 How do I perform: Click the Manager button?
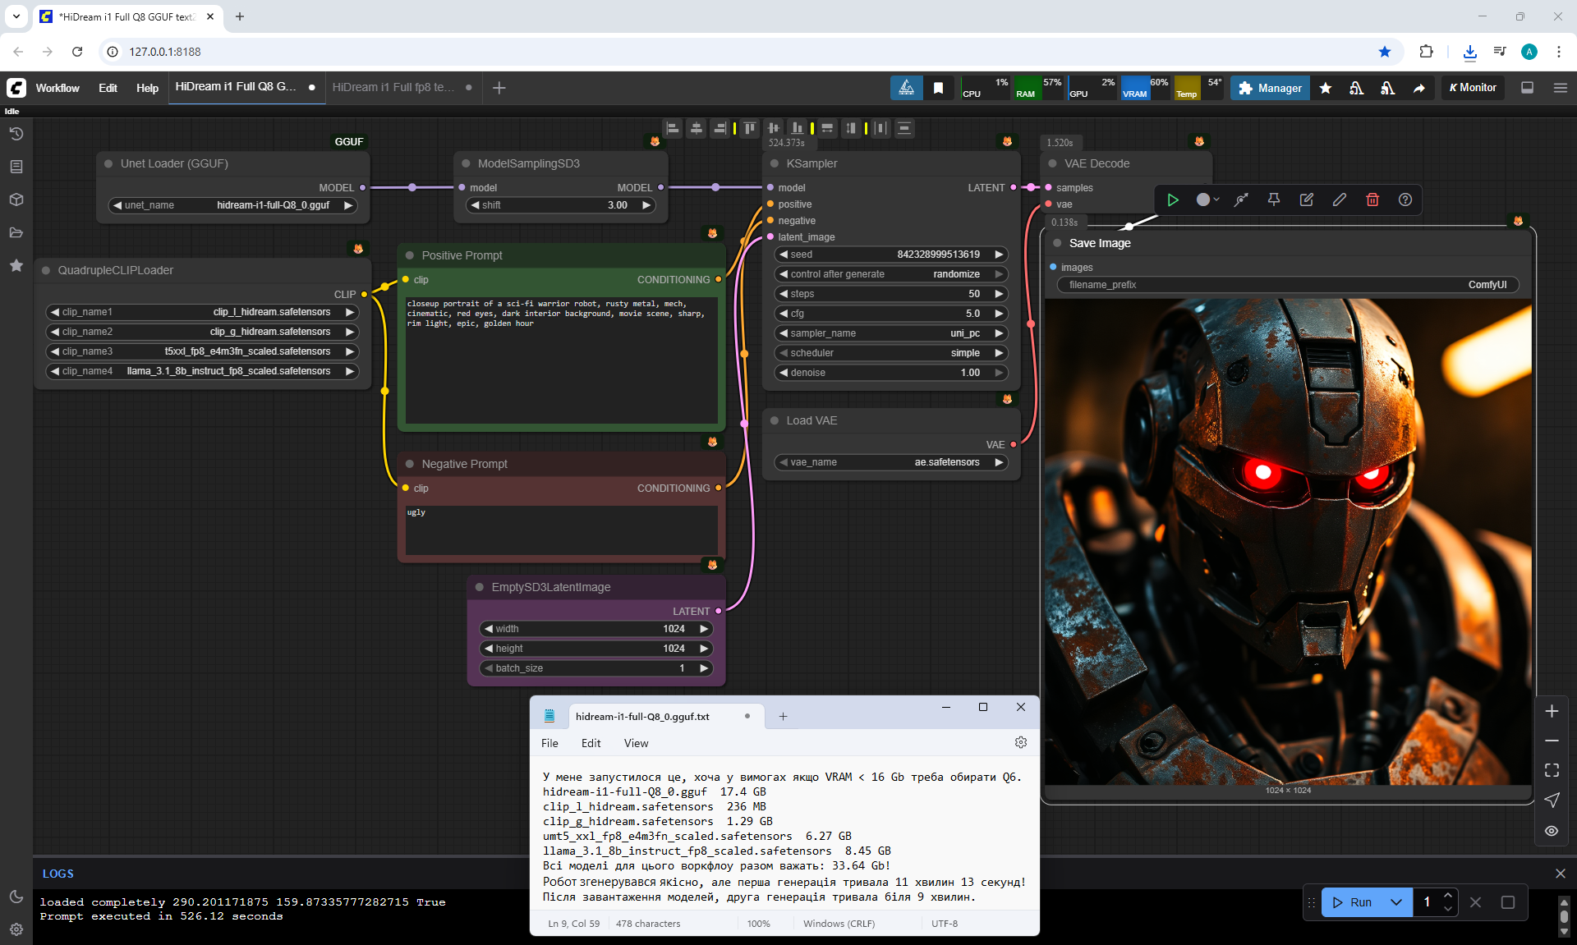(x=1270, y=88)
